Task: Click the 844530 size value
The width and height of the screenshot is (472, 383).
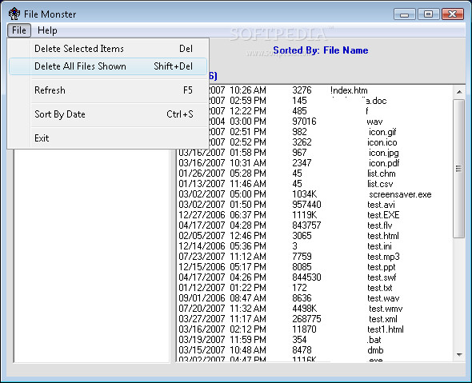Action: pos(306,277)
